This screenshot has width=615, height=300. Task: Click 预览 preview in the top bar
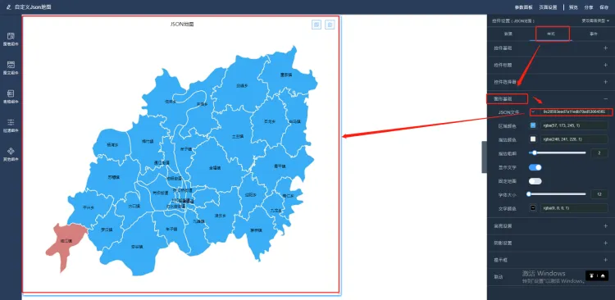coord(573,7)
